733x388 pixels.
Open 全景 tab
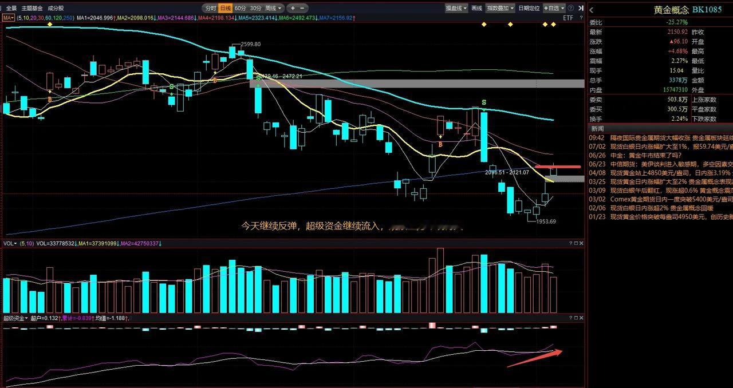[11, 8]
